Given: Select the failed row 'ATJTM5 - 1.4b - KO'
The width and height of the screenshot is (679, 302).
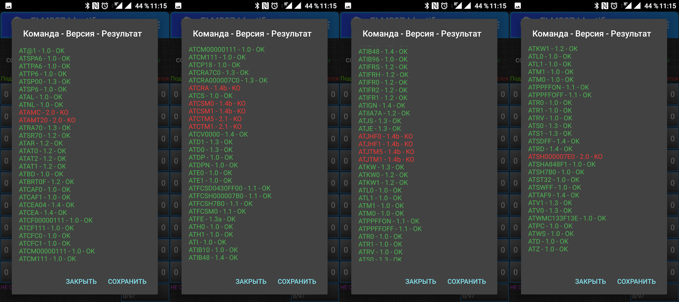Looking at the screenshot, I should (386, 152).
